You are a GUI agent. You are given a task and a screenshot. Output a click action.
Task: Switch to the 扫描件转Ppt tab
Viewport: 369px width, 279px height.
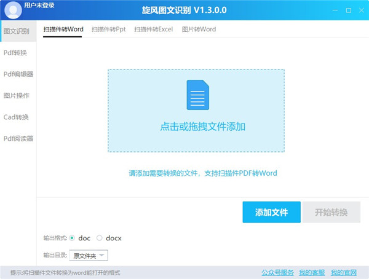108,29
